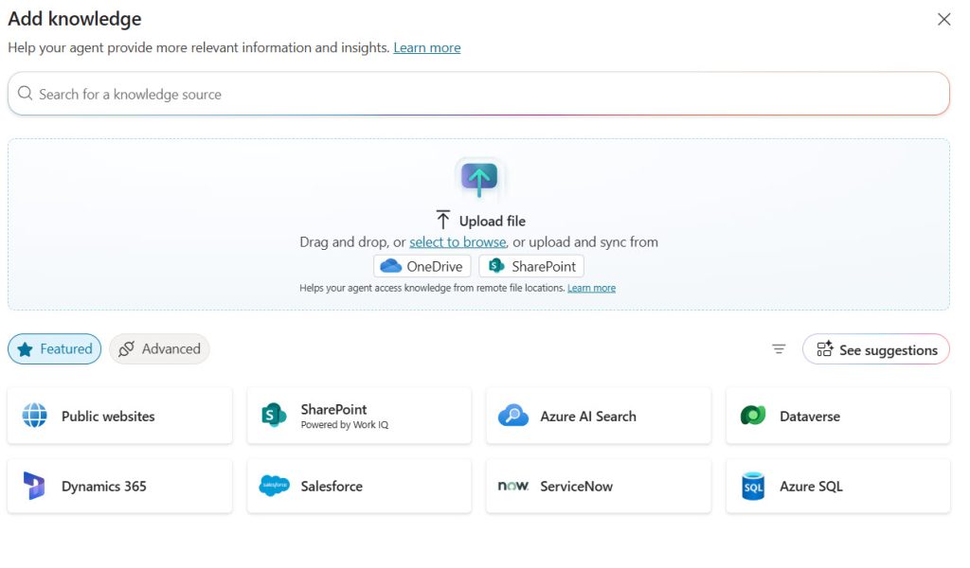Switch to the Featured tab
The height and width of the screenshot is (568, 970).
[54, 349]
